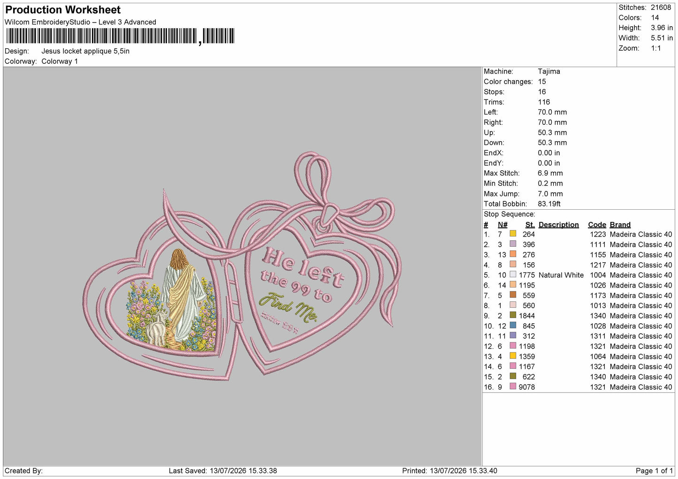
Task: Click thread code '1013'
Action: click(598, 305)
